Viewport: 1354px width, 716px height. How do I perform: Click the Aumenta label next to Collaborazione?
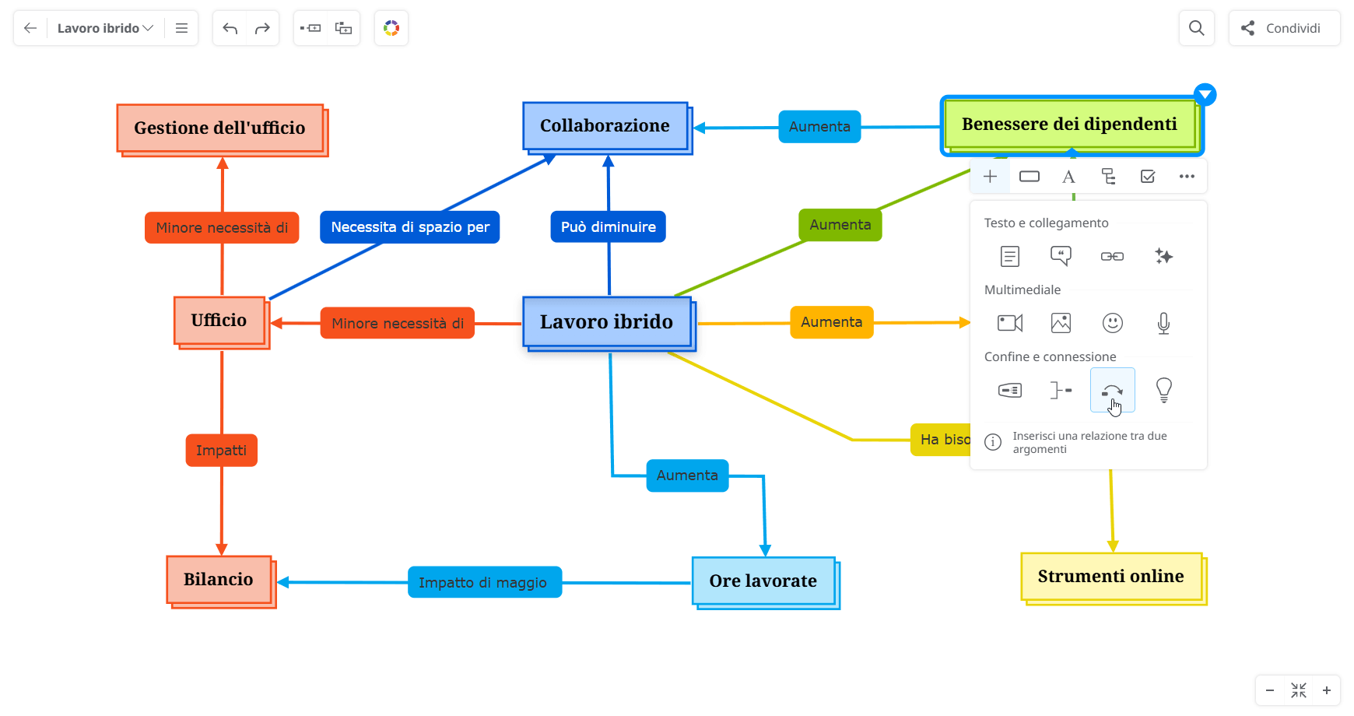click(820, 127)
